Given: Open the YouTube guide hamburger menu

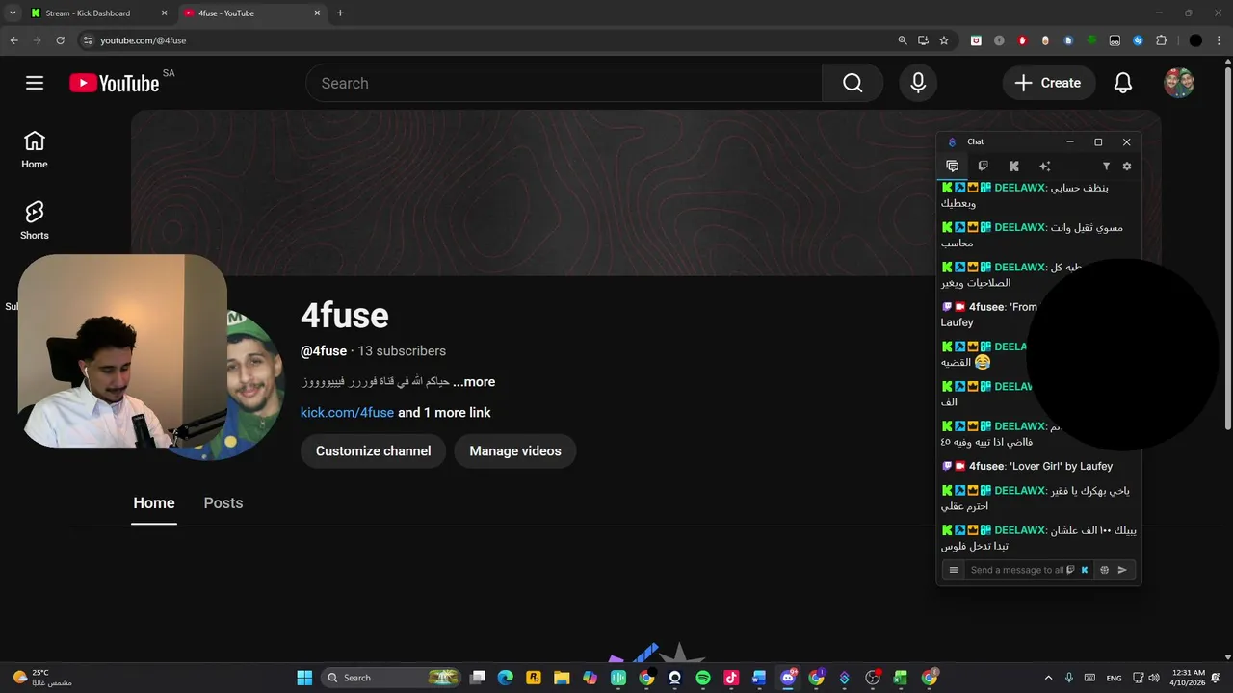Looking at the screenshot, I should 35,83.
